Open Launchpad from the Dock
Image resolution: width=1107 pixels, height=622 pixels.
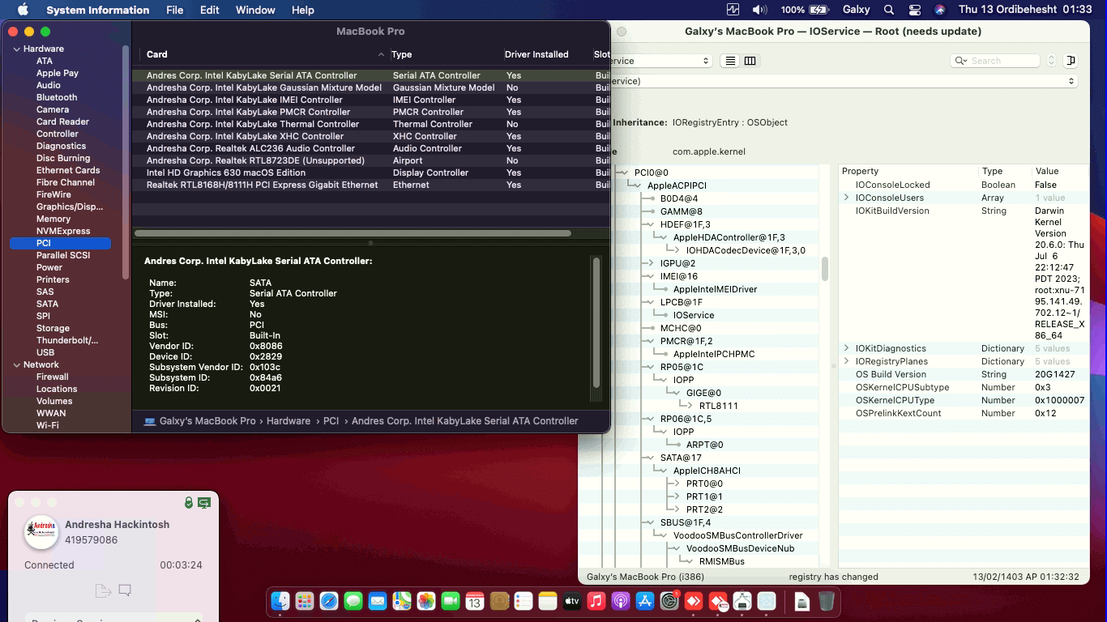[x=305, y=601]
